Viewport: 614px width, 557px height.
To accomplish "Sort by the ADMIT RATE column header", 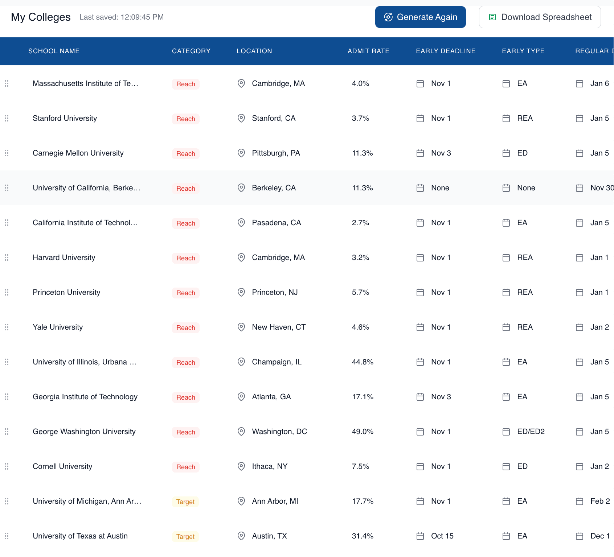I will coord(368,51).
